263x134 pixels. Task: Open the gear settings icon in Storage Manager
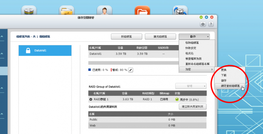point(203,24)
